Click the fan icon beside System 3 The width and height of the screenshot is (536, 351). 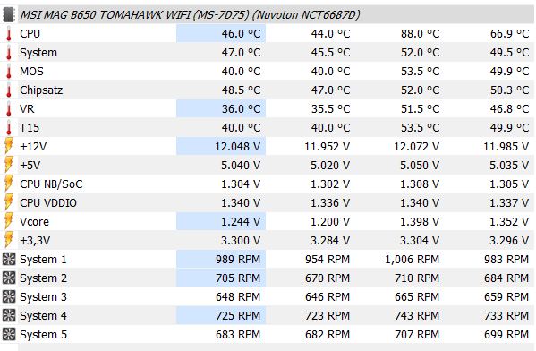pyautogui.click(x=9, y=297)
